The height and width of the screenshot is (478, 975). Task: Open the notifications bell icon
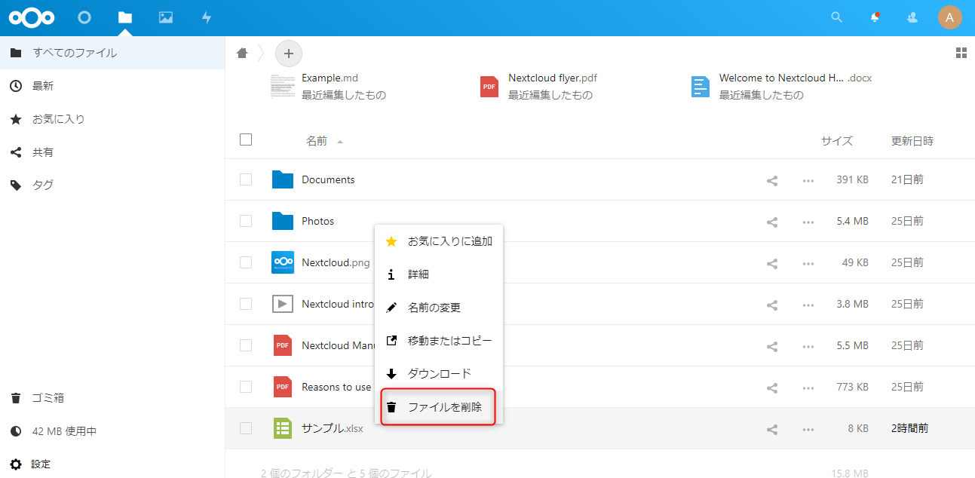(875, 17)
